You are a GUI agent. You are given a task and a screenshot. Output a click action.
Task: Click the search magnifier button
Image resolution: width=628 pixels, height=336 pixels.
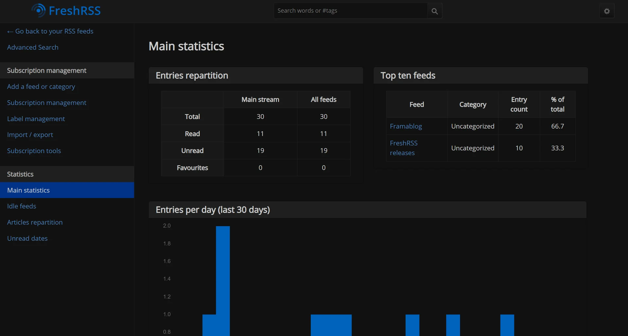435,11
